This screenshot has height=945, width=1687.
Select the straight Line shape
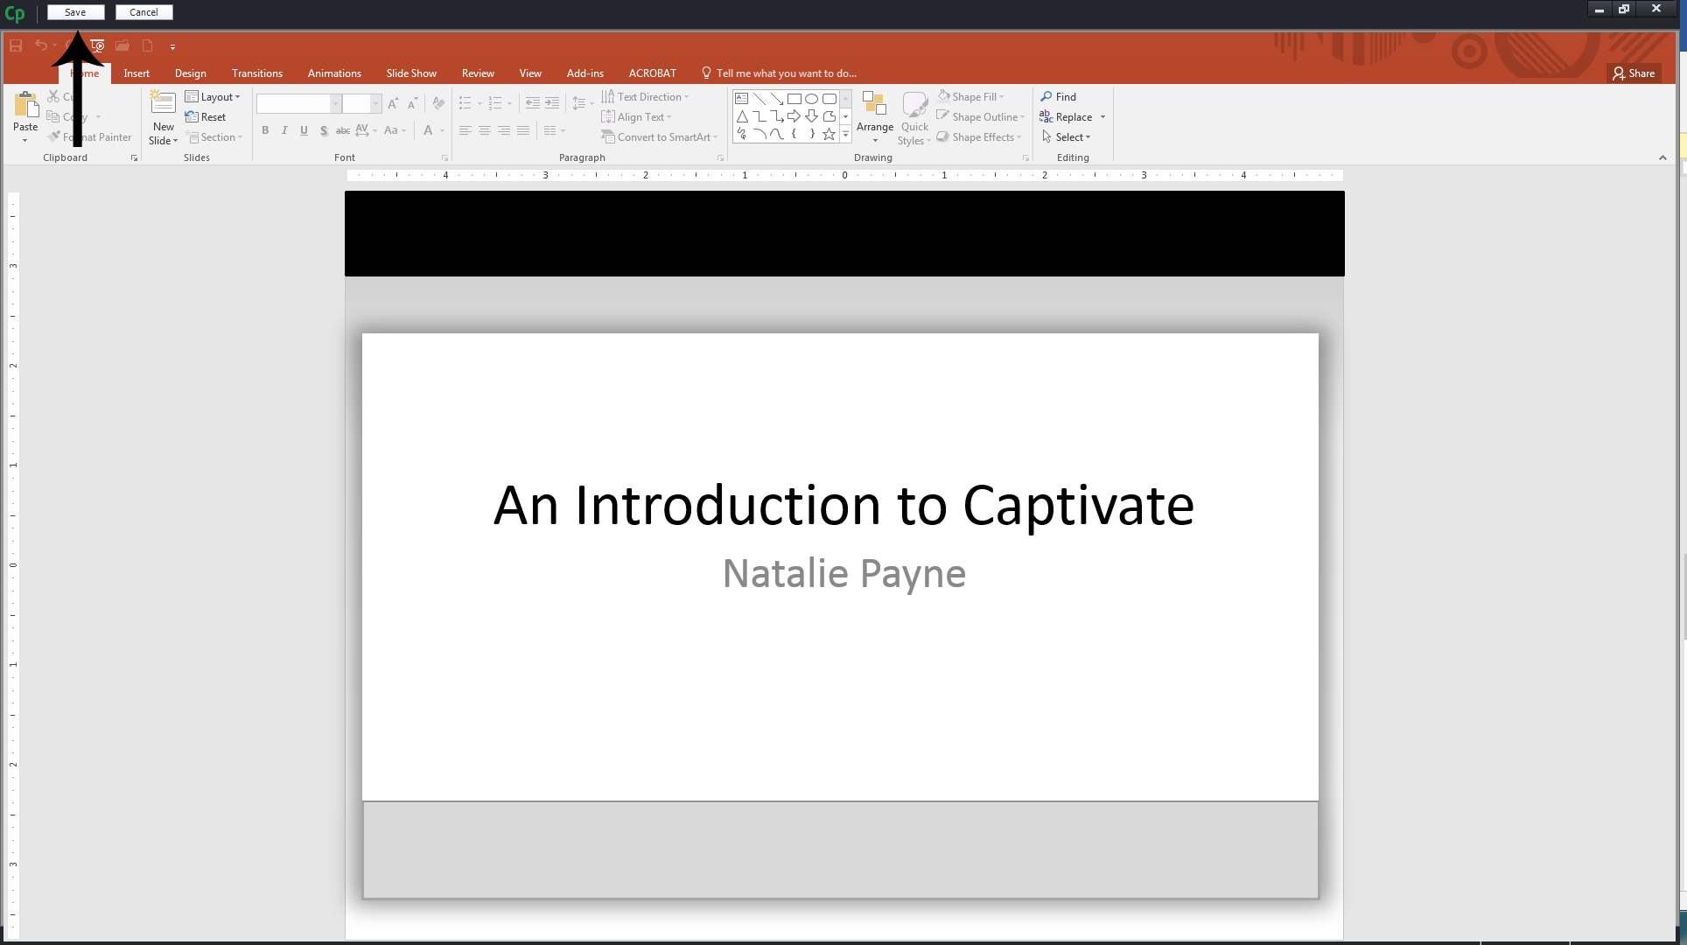point(759,99)
